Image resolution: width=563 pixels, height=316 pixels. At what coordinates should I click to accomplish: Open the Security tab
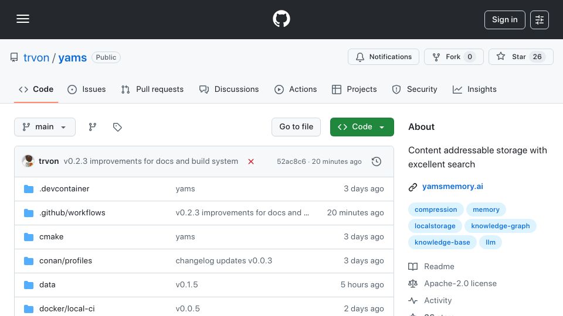point(415,89)
